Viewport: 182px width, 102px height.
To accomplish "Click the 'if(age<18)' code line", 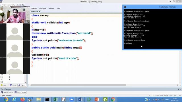I will (39, 29).
